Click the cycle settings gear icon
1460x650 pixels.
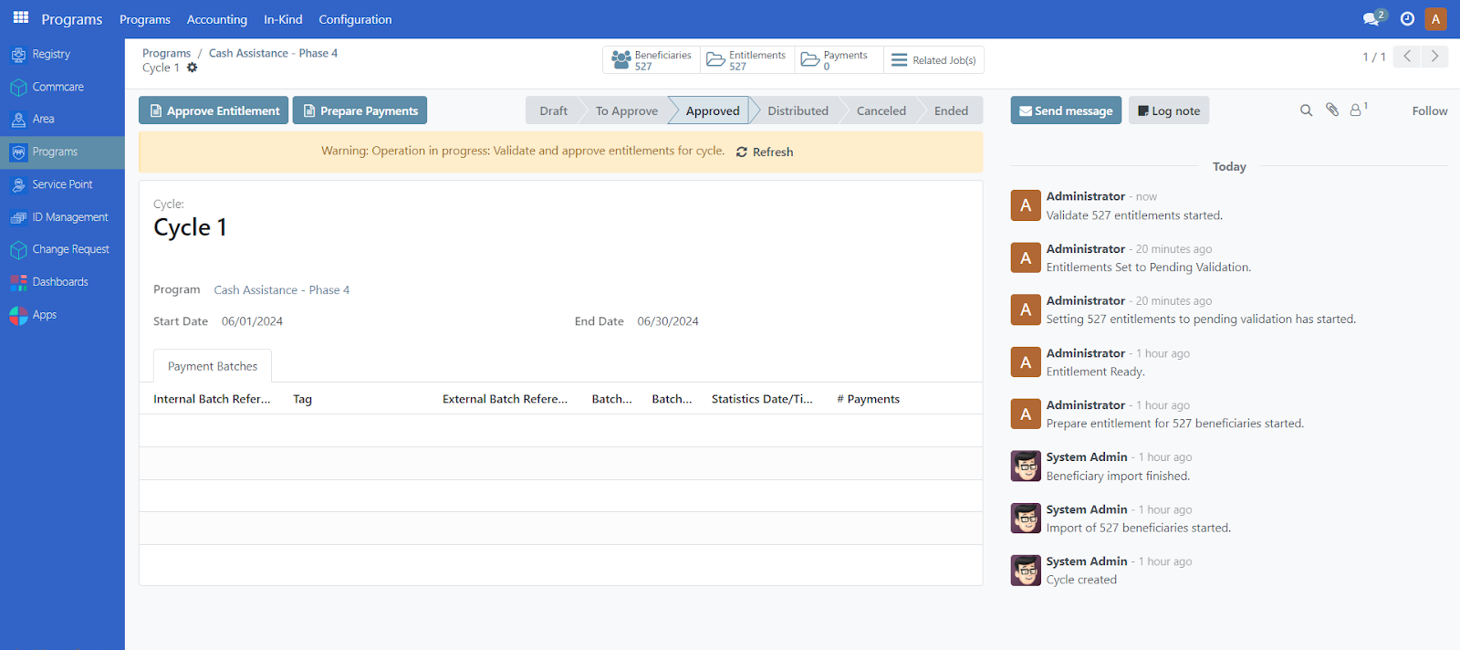192,68
